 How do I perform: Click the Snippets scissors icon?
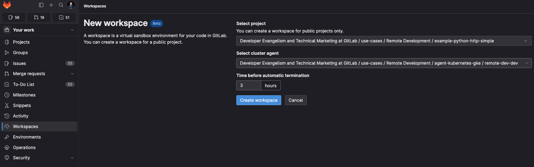pyautogui.click(x=7, y=105)
